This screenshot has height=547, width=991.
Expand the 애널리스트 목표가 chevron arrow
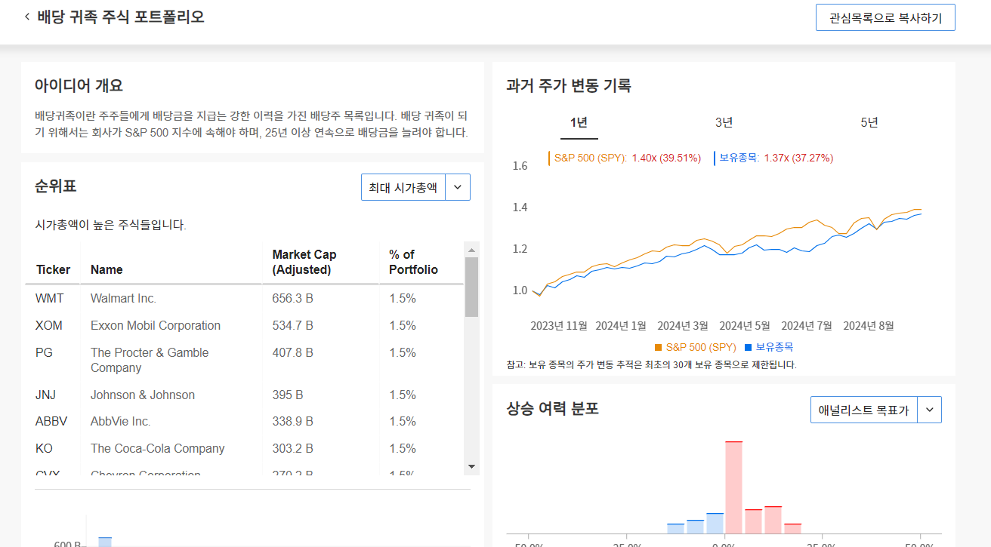(x=929, y=410)
